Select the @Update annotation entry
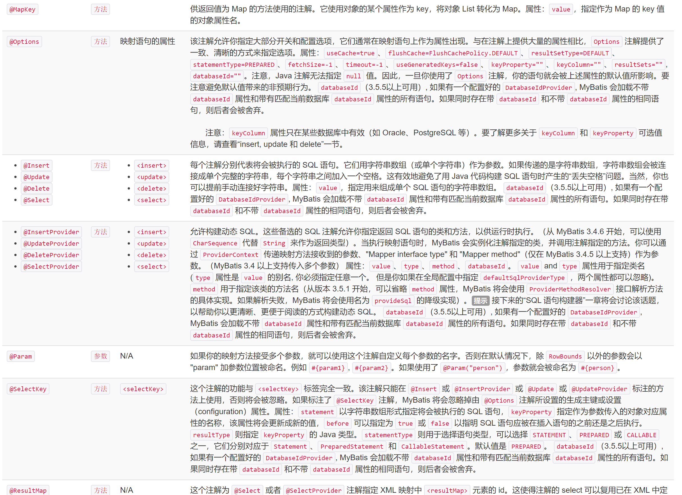682x495 pixels. 36,177
